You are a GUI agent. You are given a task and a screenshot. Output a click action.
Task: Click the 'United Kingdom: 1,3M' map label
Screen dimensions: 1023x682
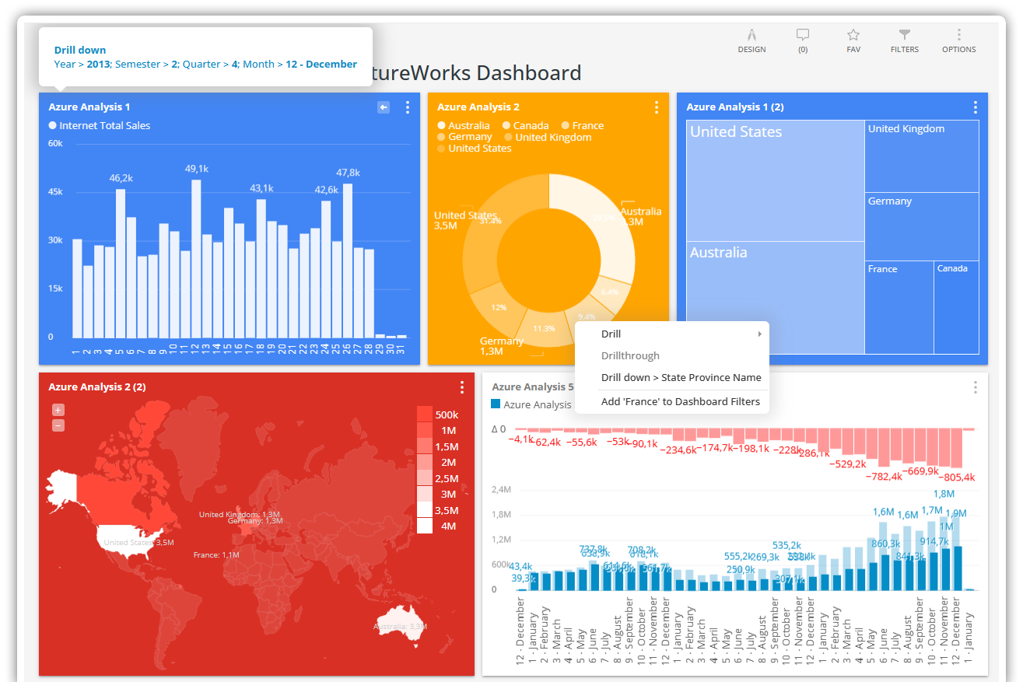(240, 514)
